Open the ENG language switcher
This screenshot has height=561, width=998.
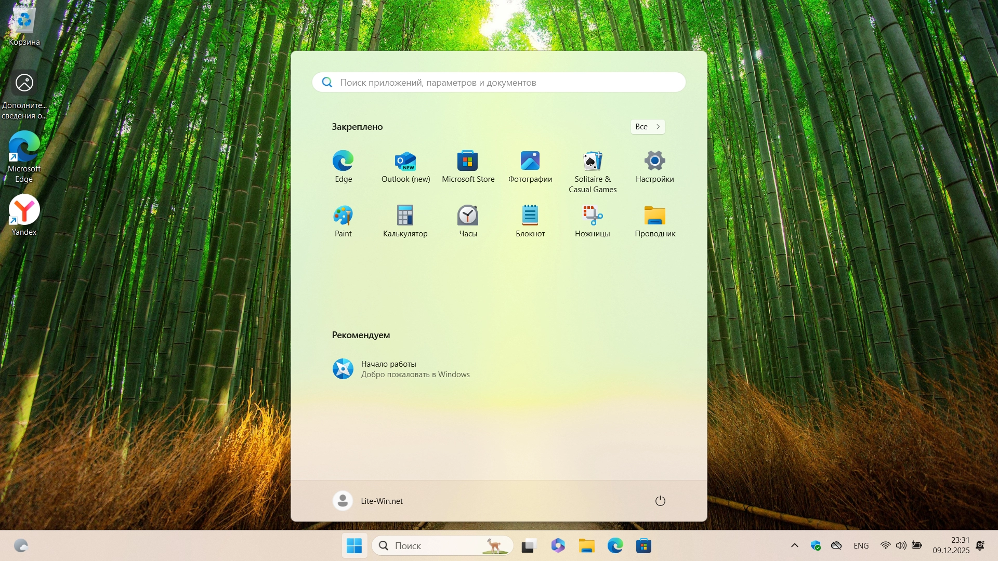pyautogui.click(x=861, y=546)
